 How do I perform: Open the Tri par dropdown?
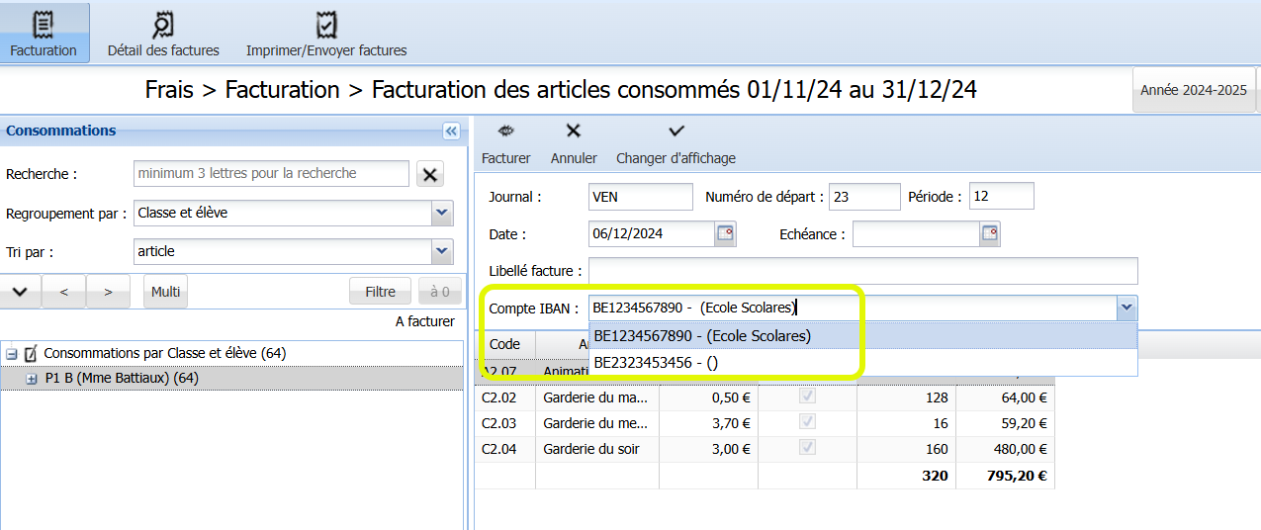point(442,251)
